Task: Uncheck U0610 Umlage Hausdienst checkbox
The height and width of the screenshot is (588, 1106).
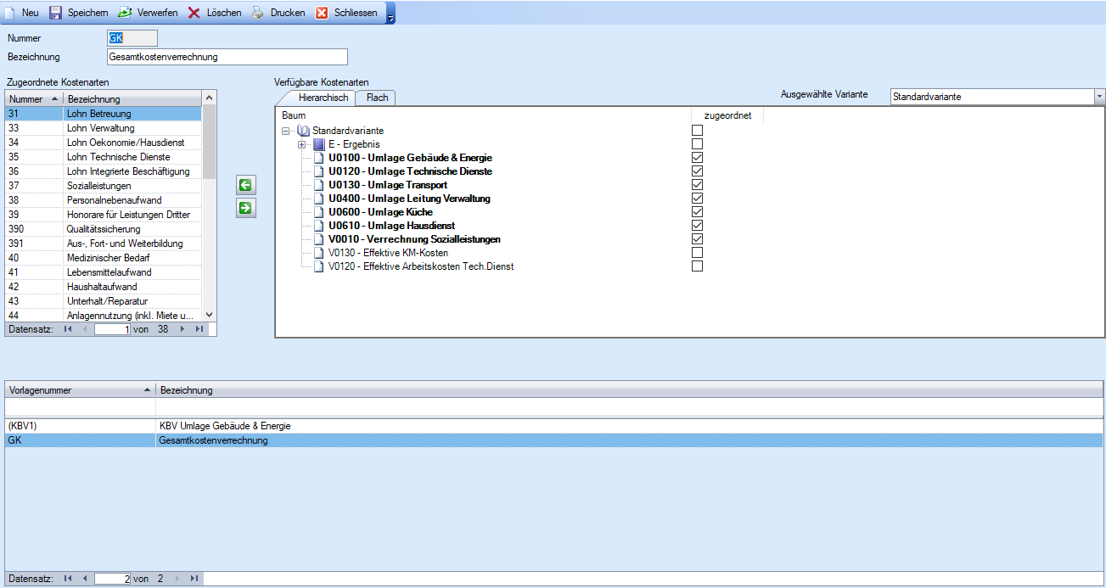Action: pyautogui.click(x=698, y=226)
